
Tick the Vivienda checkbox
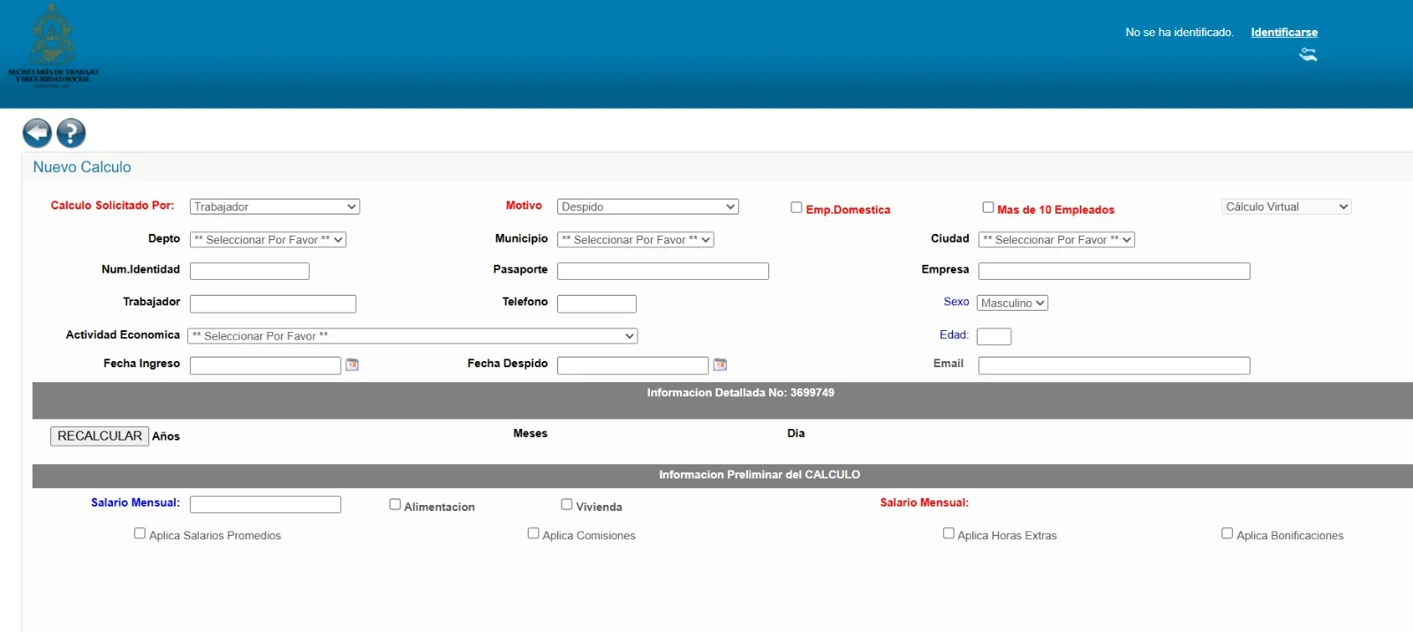[567, 505]
